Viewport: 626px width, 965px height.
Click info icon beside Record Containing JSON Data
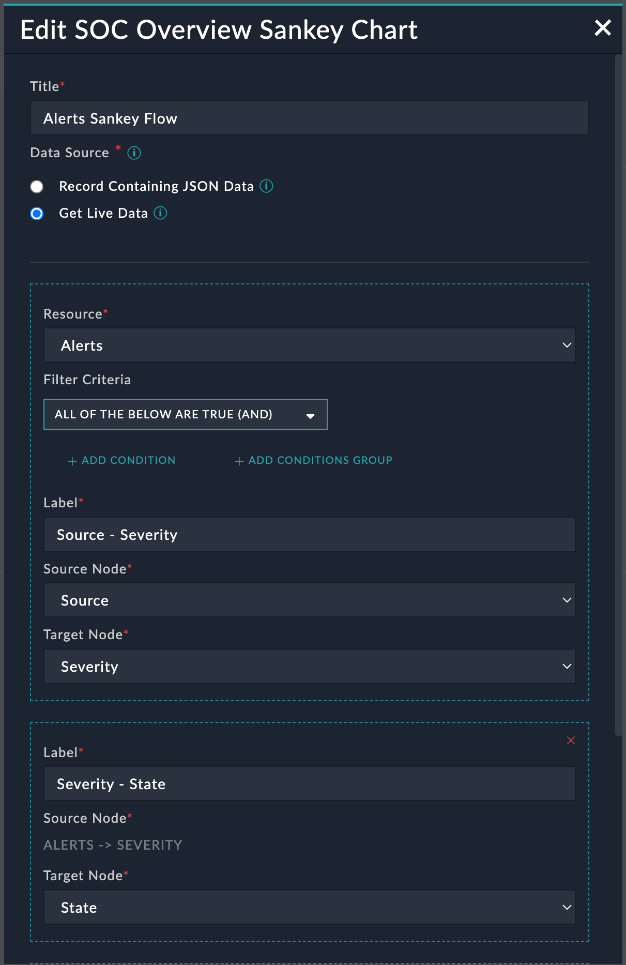266,186
